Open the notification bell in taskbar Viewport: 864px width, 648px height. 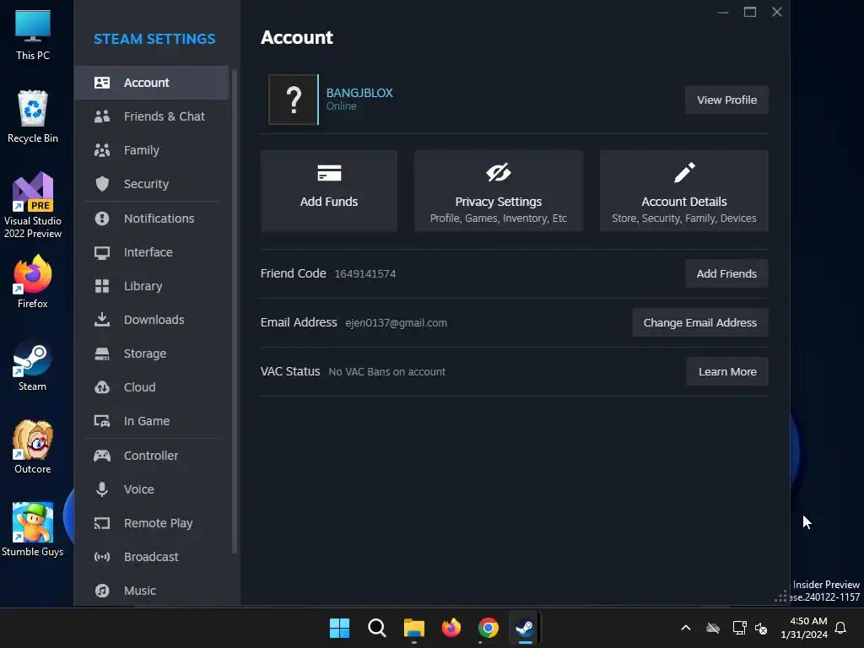(x=841, y=628)
